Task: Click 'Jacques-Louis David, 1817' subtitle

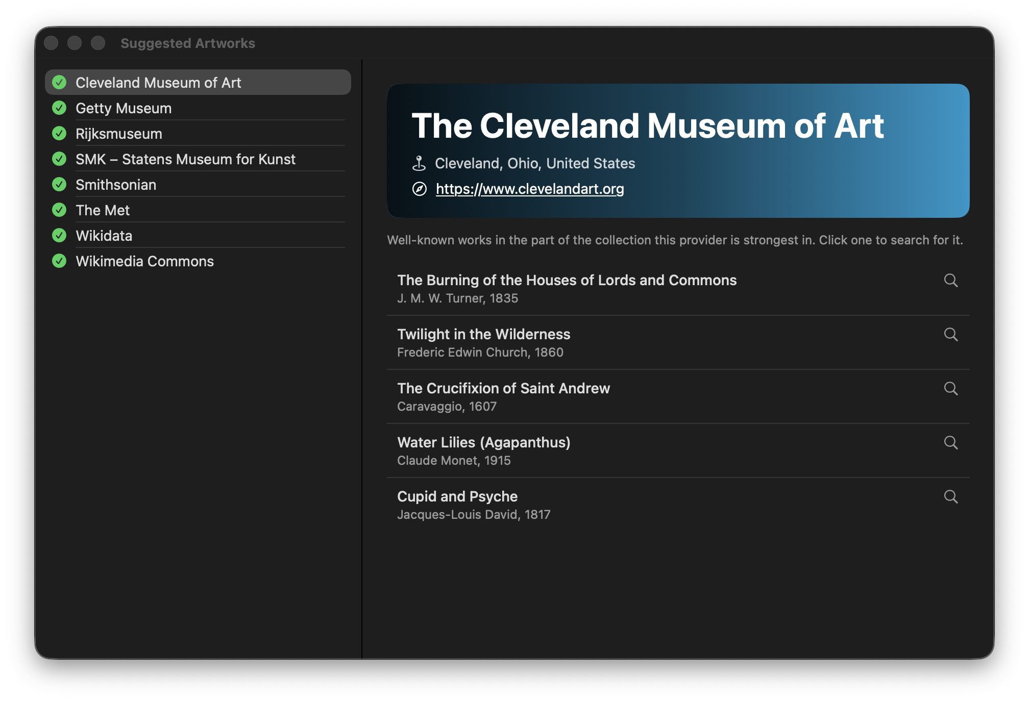Action: [x=474, y=514]
